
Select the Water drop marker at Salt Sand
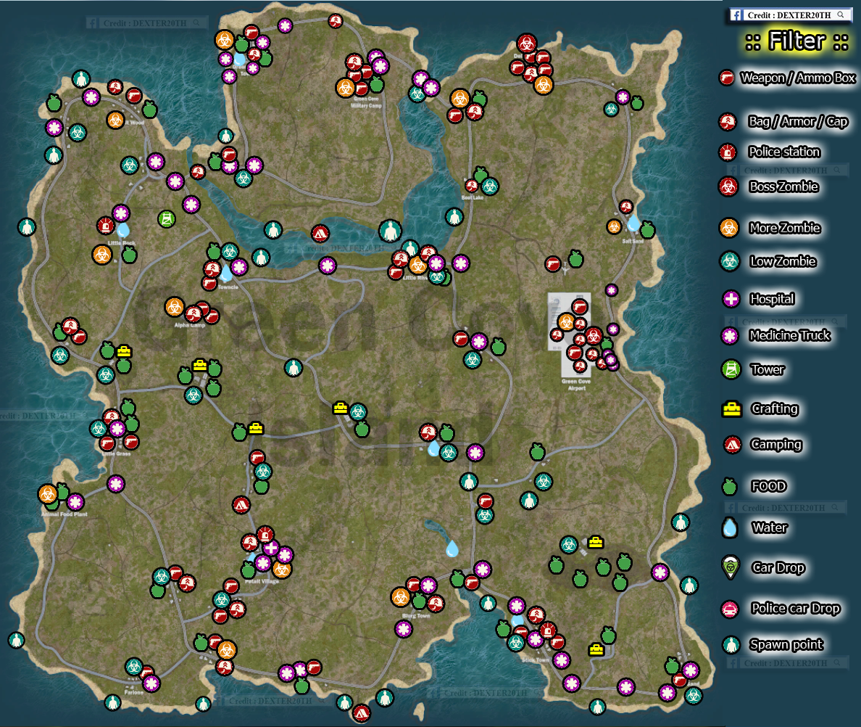[x=633, y=223]
